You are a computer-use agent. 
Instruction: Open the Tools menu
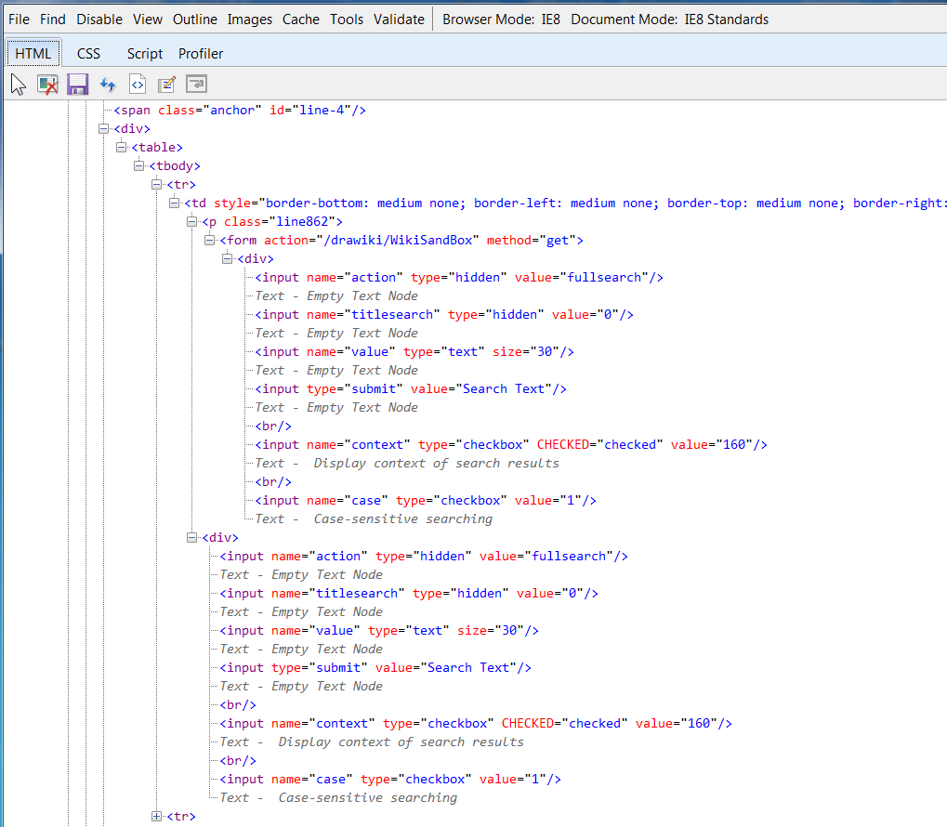tap(347, 19)
